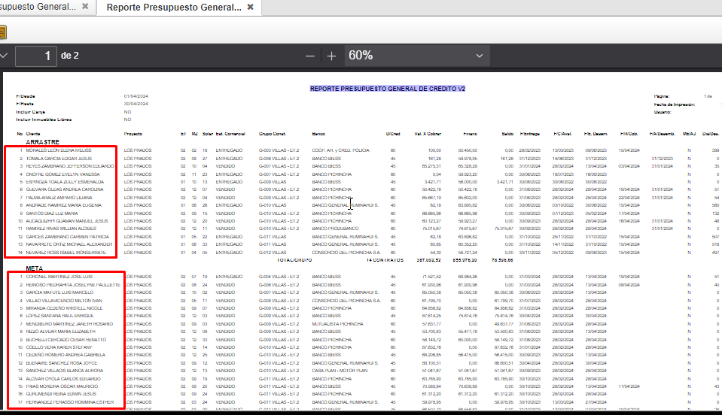The image size is (722, 415).
Task: Close the first Presupuesto General tab
Action: 86,7
